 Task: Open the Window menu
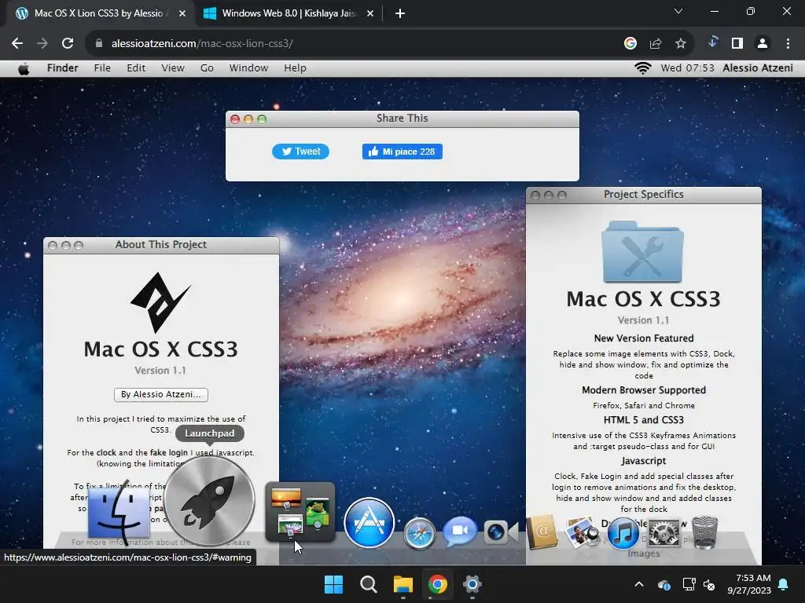(248, 68)
